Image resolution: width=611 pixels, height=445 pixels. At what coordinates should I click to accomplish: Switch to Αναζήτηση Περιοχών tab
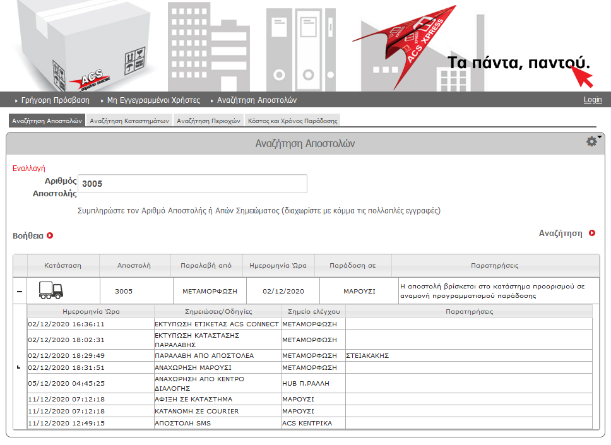click(208, 121)
